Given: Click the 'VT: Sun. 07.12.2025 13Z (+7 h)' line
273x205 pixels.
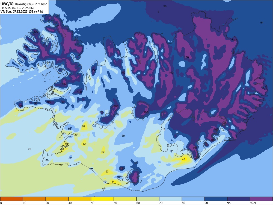Looking at the screenshot, I should [x=22, y=11].
